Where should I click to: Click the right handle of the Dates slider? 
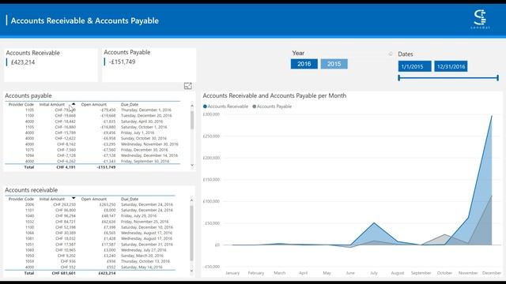coord(497,77)
